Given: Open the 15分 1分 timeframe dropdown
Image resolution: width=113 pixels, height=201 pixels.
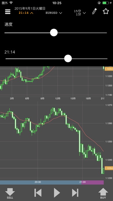Looking at the screenshot, I should click(x=80, y=13).
